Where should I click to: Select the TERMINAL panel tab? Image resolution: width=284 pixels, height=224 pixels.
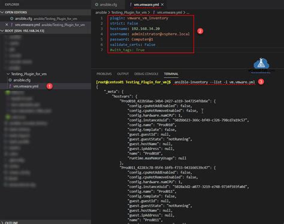click(171, 74)
